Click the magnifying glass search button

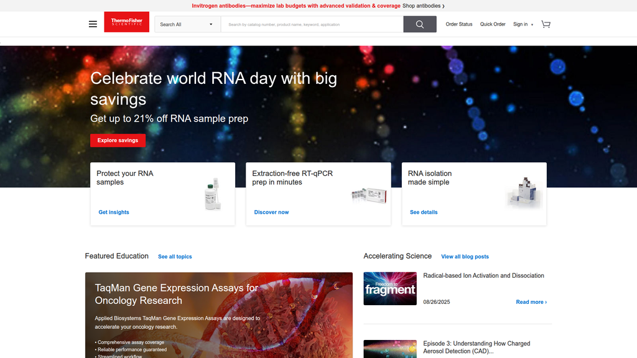(x=420, y=24)
